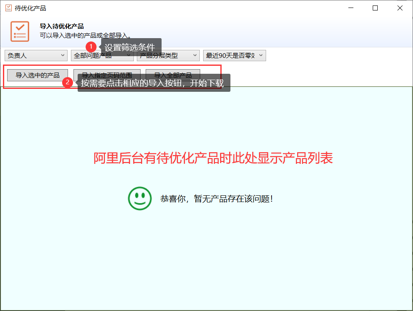This screenshot has width=413, height=311.
Task: Click the 恭喜你，暂无产品存在该问题 message
Action: 217,199
